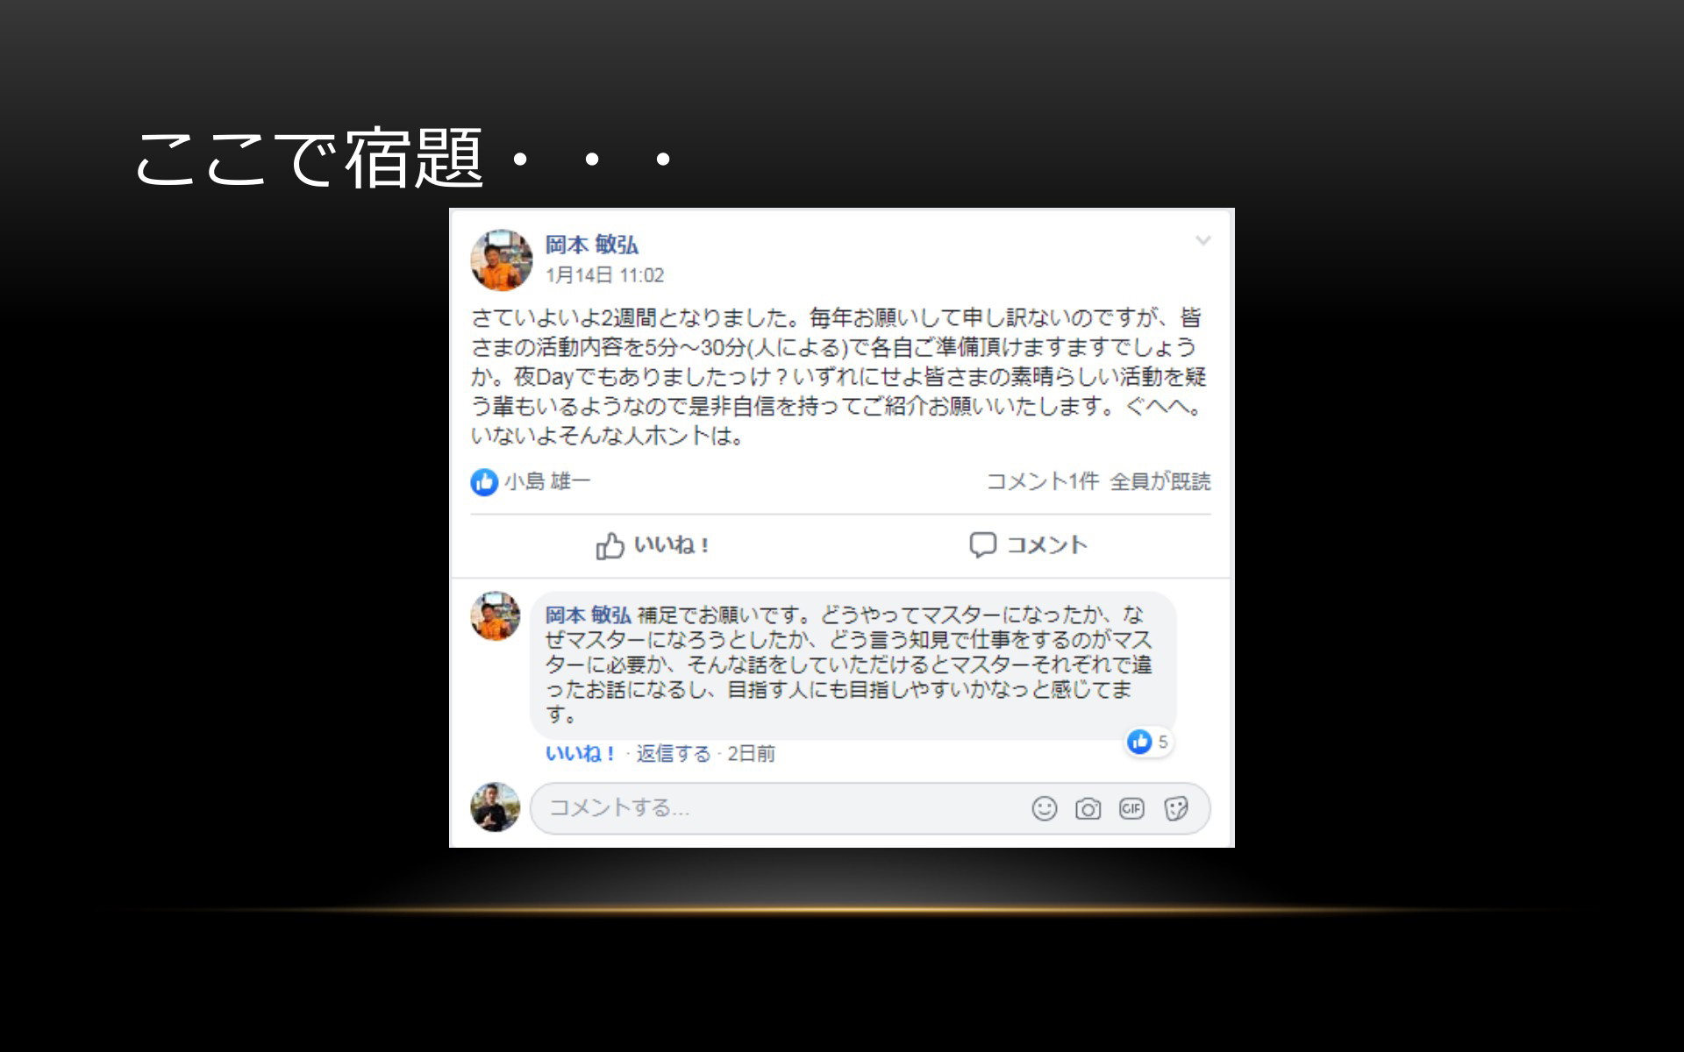Open the post timestamp 1月14日 11:02

click(x=605, y=275)
